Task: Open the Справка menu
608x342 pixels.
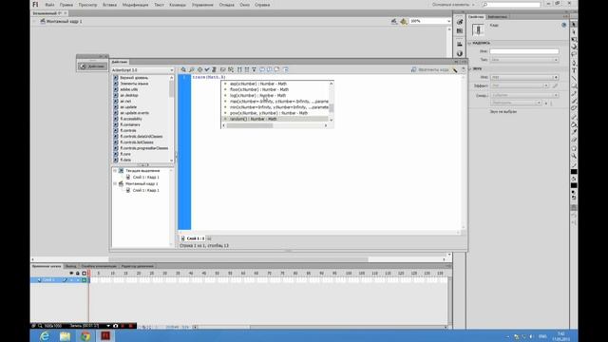Action: 262,5
